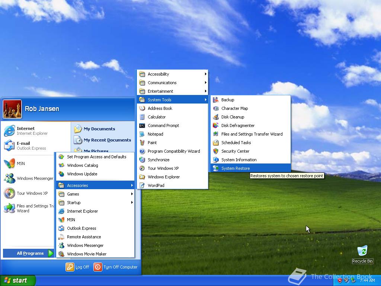Launch Internet Explorer from All Programs list
Viewport: 381px width, 286px height.
click(x=95, y=211)
